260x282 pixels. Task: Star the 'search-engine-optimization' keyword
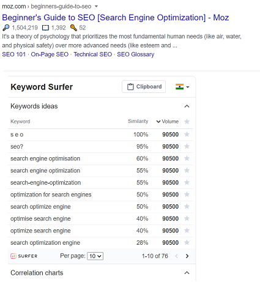point(187,182)
